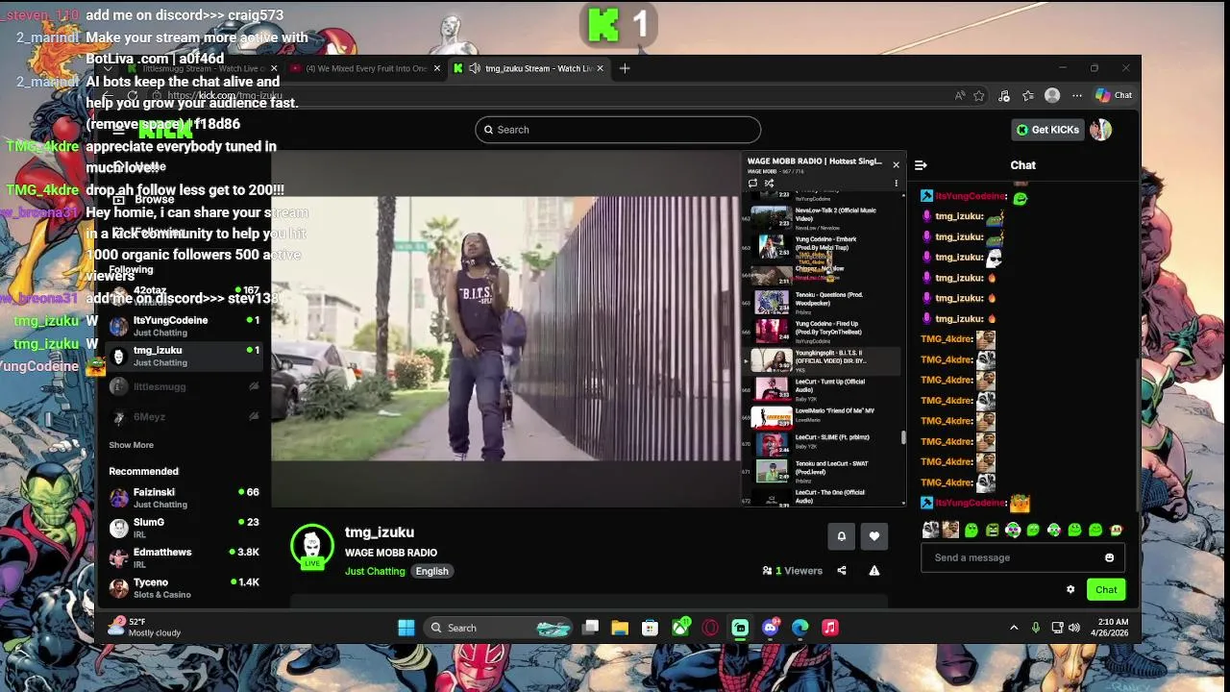Collapse chat panel with arrow icon

[x=921, y=165]
